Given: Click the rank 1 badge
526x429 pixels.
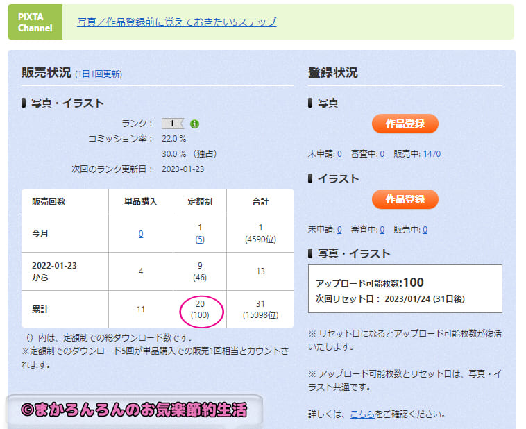Looking at the screenshot, I should tap(172, 124).
